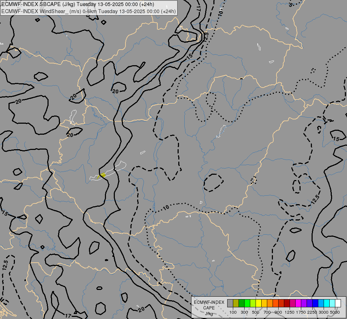The width and height of the screenshot is (347, 319).
Task: Click the 300 legend value
Action: [x=244, y=312]
